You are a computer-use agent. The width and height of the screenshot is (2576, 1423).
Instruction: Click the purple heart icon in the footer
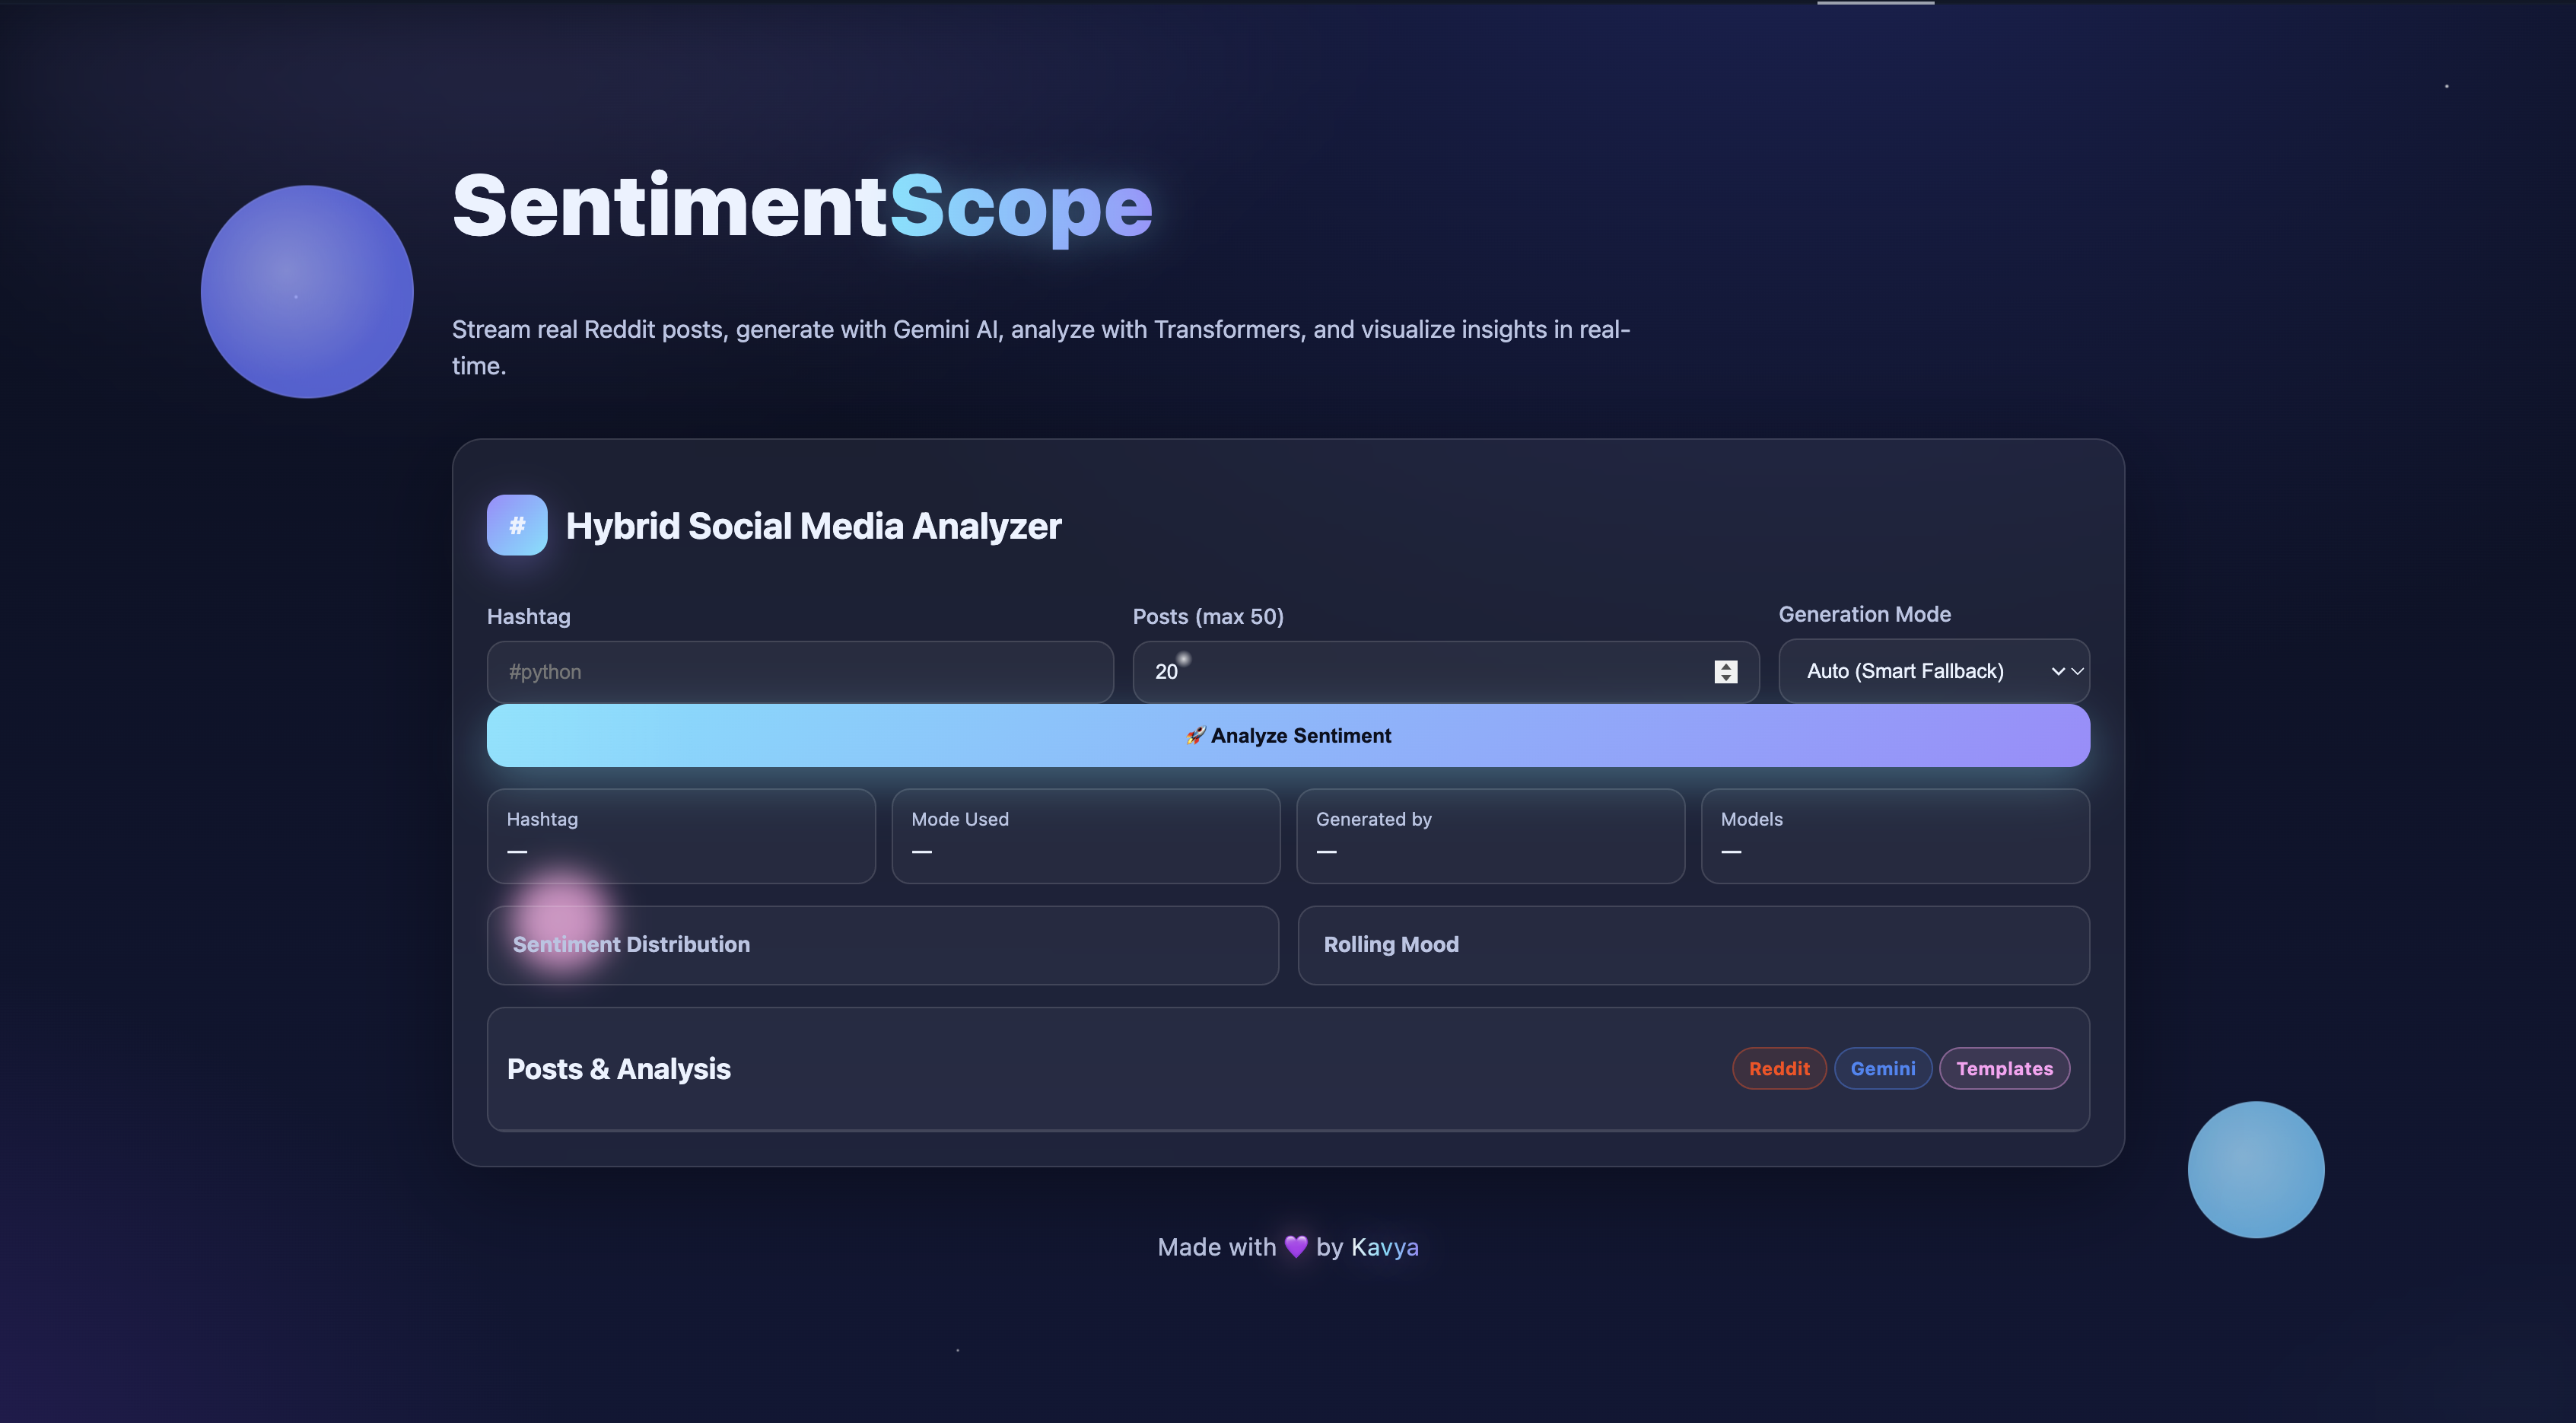click(1295, 1246)
